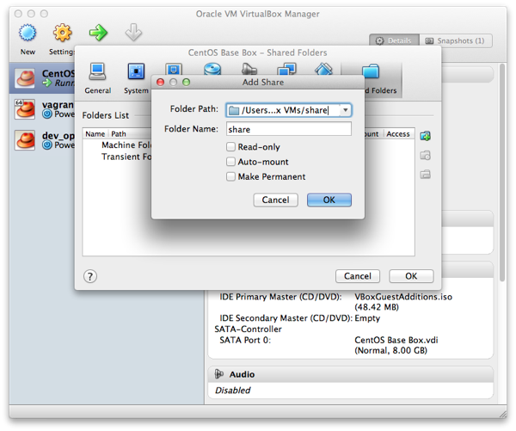
Task: Click Cancel in the Shared Folders window
Action: (x=357, y=276)
